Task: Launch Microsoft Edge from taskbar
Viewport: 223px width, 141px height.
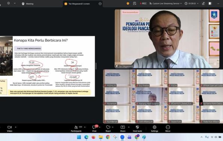Action: 86,137
